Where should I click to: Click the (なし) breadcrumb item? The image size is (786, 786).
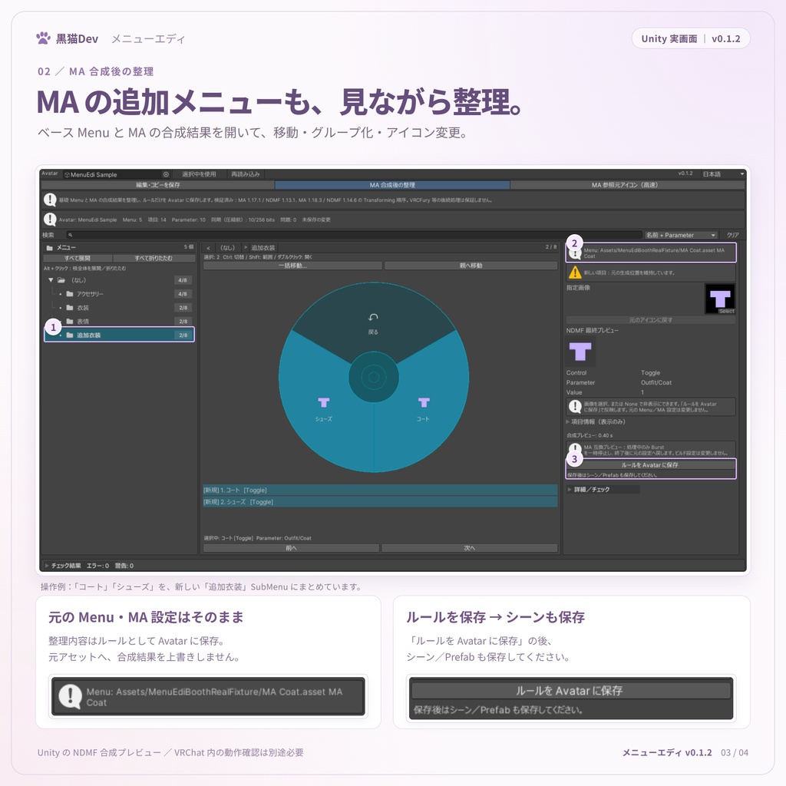pyautogui.click(x=227, y=248)
